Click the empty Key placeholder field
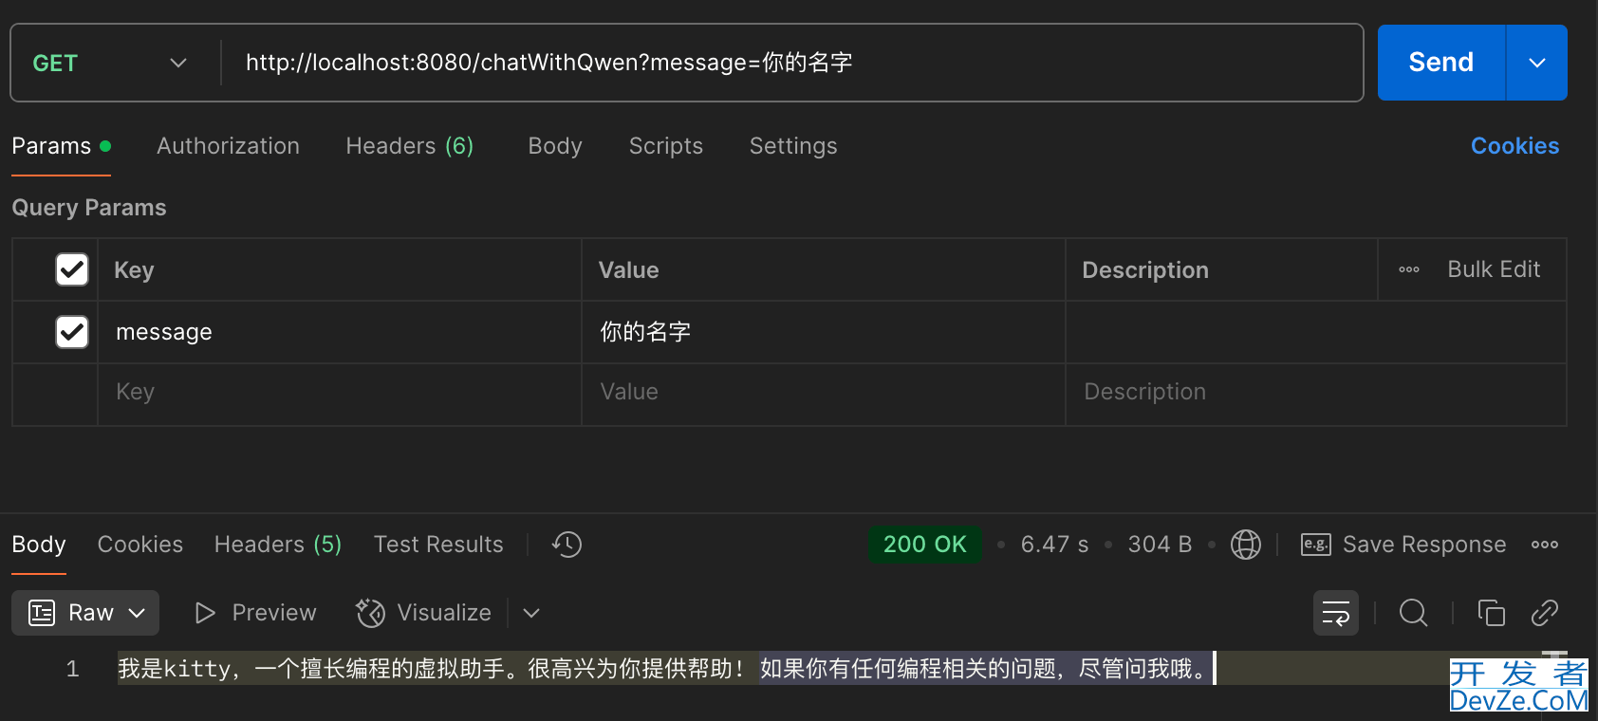 pyautogui.click(x=340, y=392)
